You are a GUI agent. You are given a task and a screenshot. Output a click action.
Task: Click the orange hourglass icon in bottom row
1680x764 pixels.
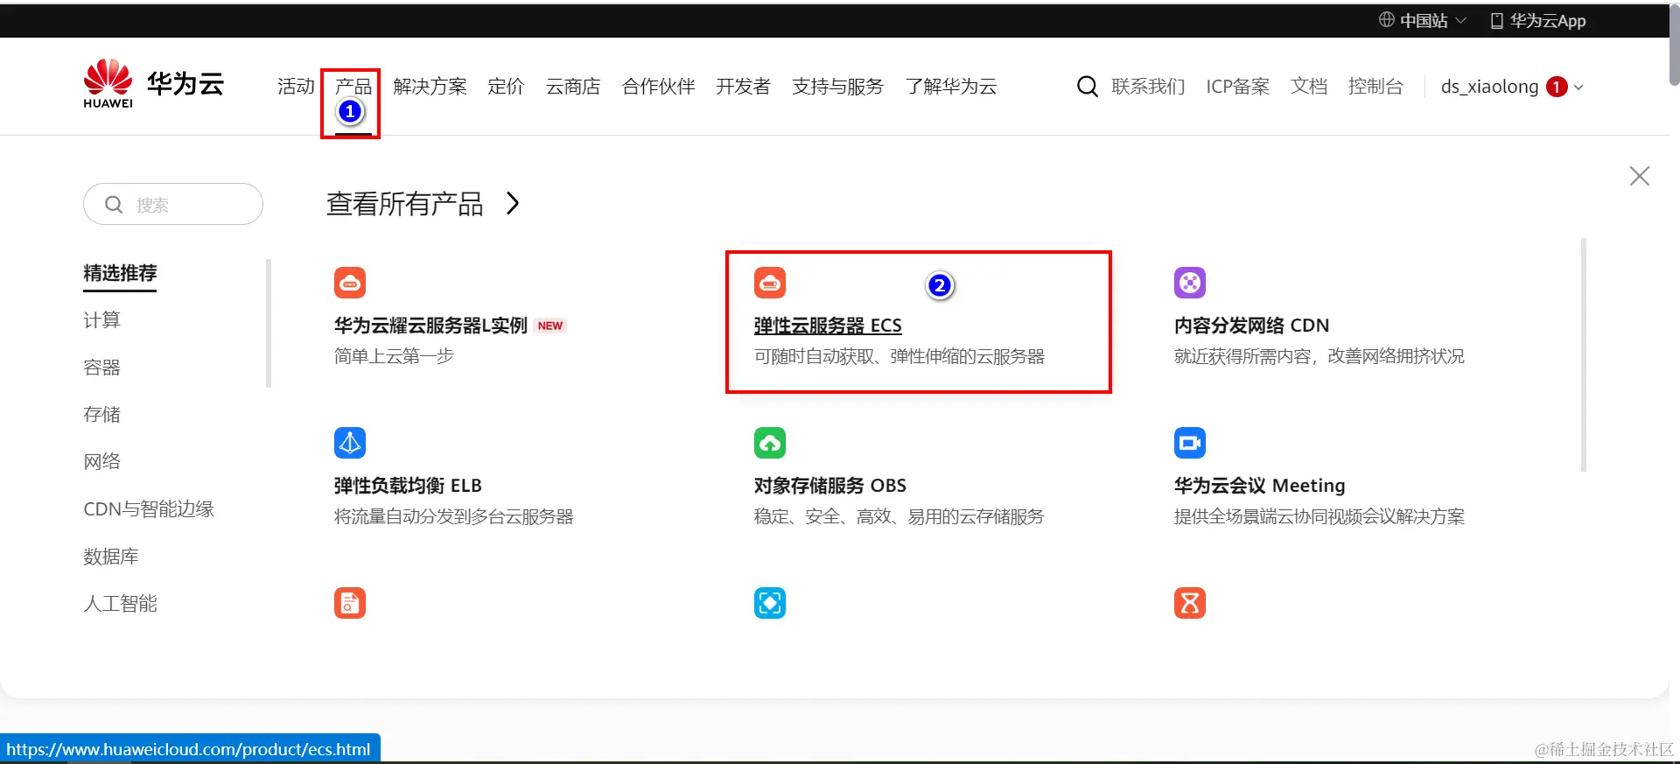[1190, 603]
